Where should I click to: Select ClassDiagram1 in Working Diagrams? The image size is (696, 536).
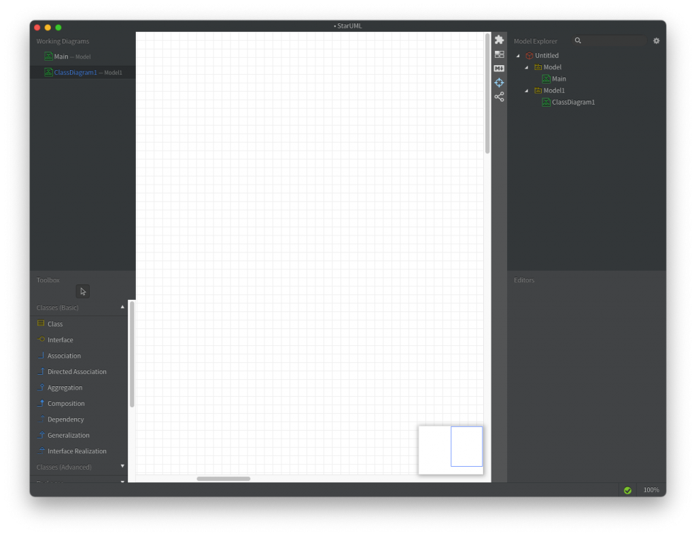coord(82,72)
